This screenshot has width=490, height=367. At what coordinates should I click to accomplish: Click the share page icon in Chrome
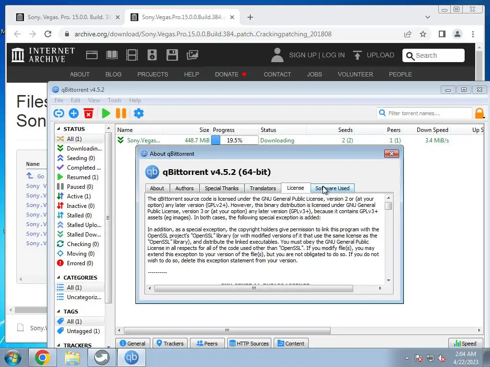408,34
